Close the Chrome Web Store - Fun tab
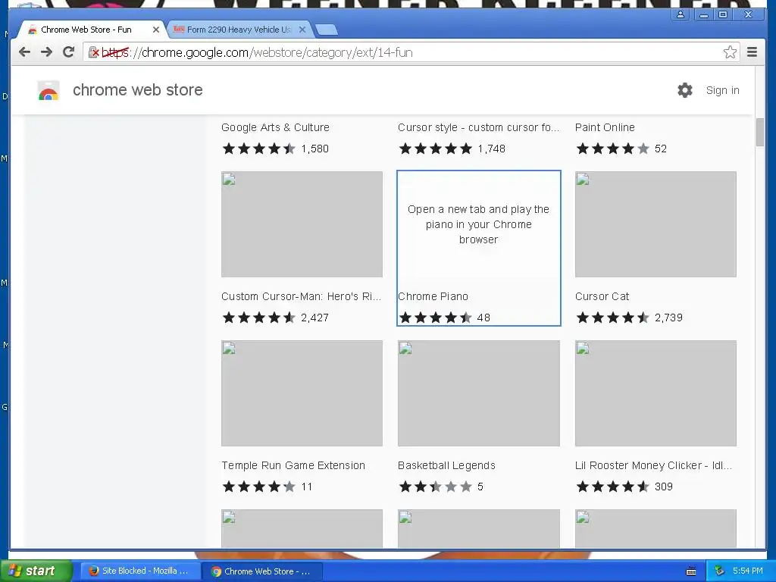This screenshot has height=582, width=776. pos(156,30)
